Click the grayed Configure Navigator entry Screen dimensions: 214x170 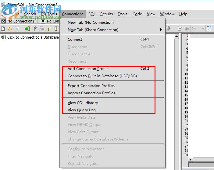click(112, 149)
